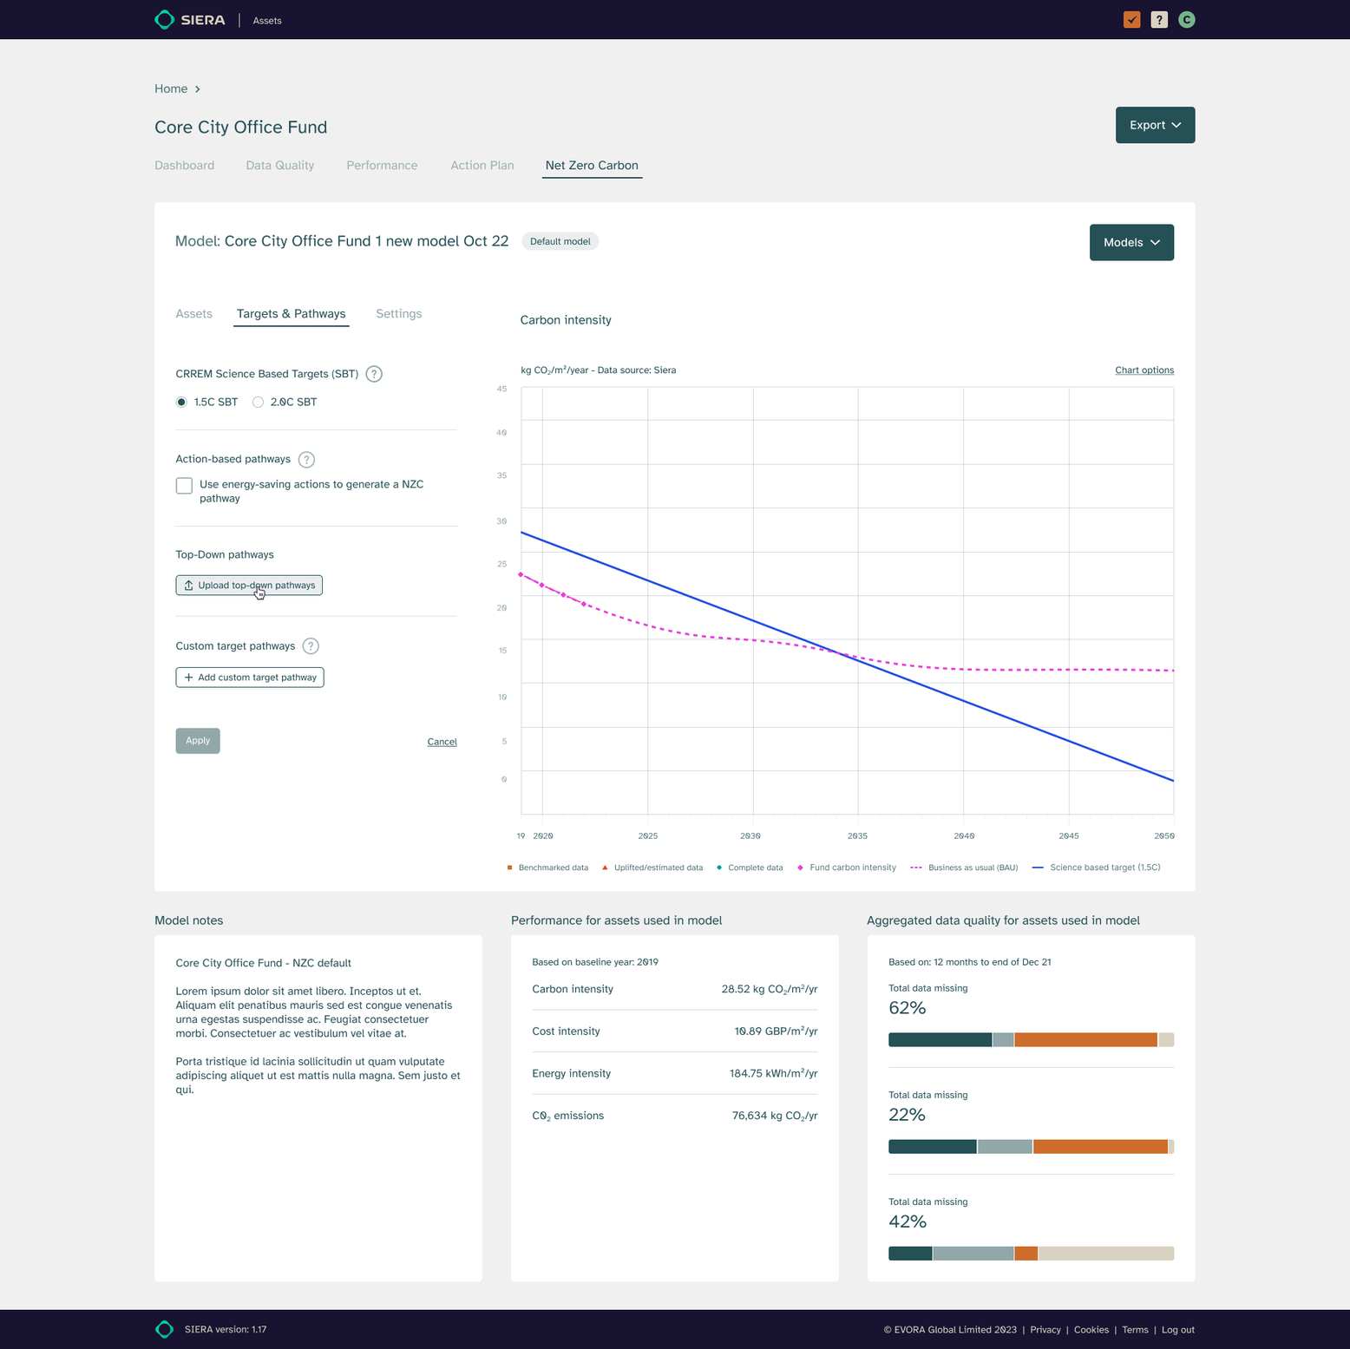
Task: Open the Settings tab of the model
Action: pyautogui.click(x=398, y=314)
